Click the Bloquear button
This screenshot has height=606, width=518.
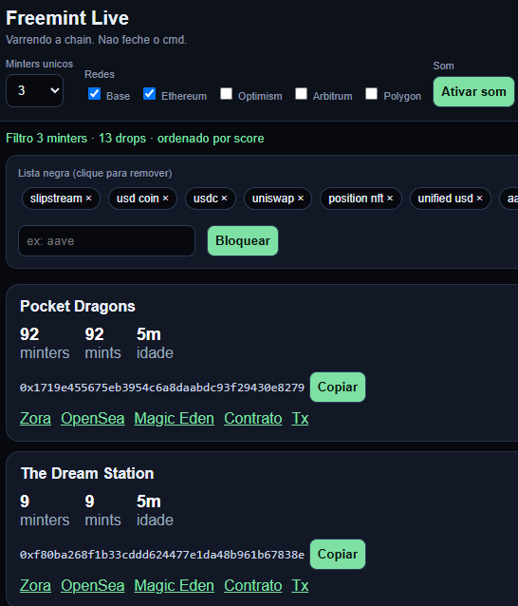pos(243,240)
